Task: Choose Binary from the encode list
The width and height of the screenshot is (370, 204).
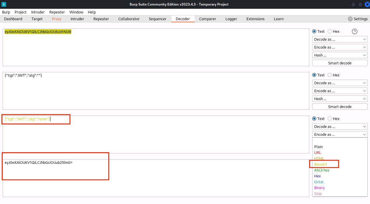Action: point(340,188)
